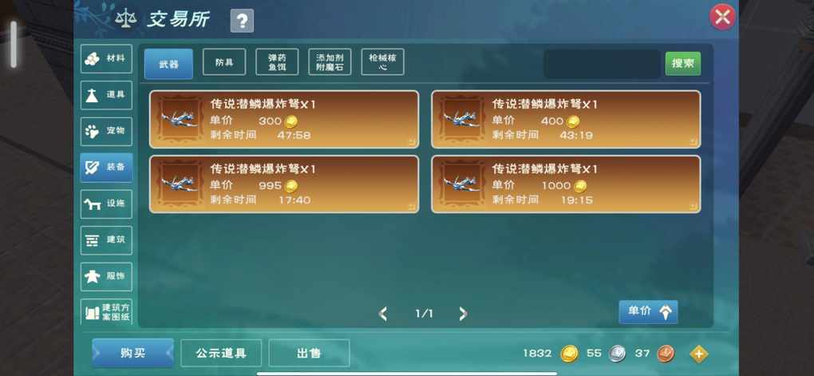Select the 材料 materials category icon
This screenshot has width=814, height=376.
click(106, 59)
